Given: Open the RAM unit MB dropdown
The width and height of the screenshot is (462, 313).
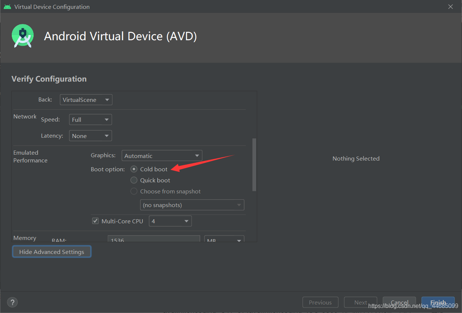Looking at the screenshot, I should pos(224,239).
